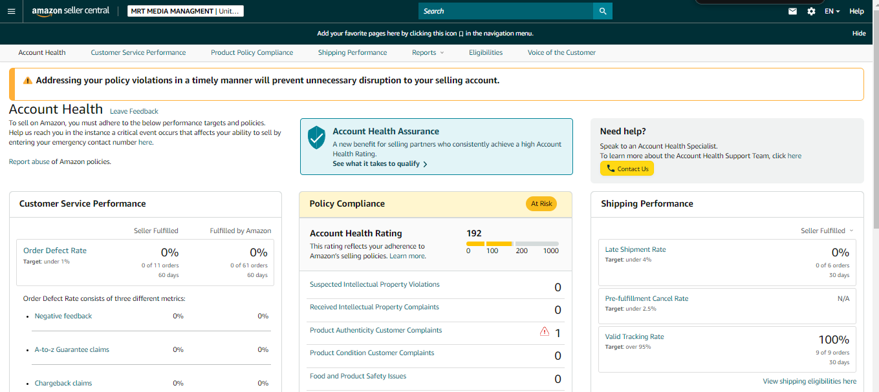This screenshot has height=392, width=879.
Task: Open the Report abuse link
Action: click(29, 161)
